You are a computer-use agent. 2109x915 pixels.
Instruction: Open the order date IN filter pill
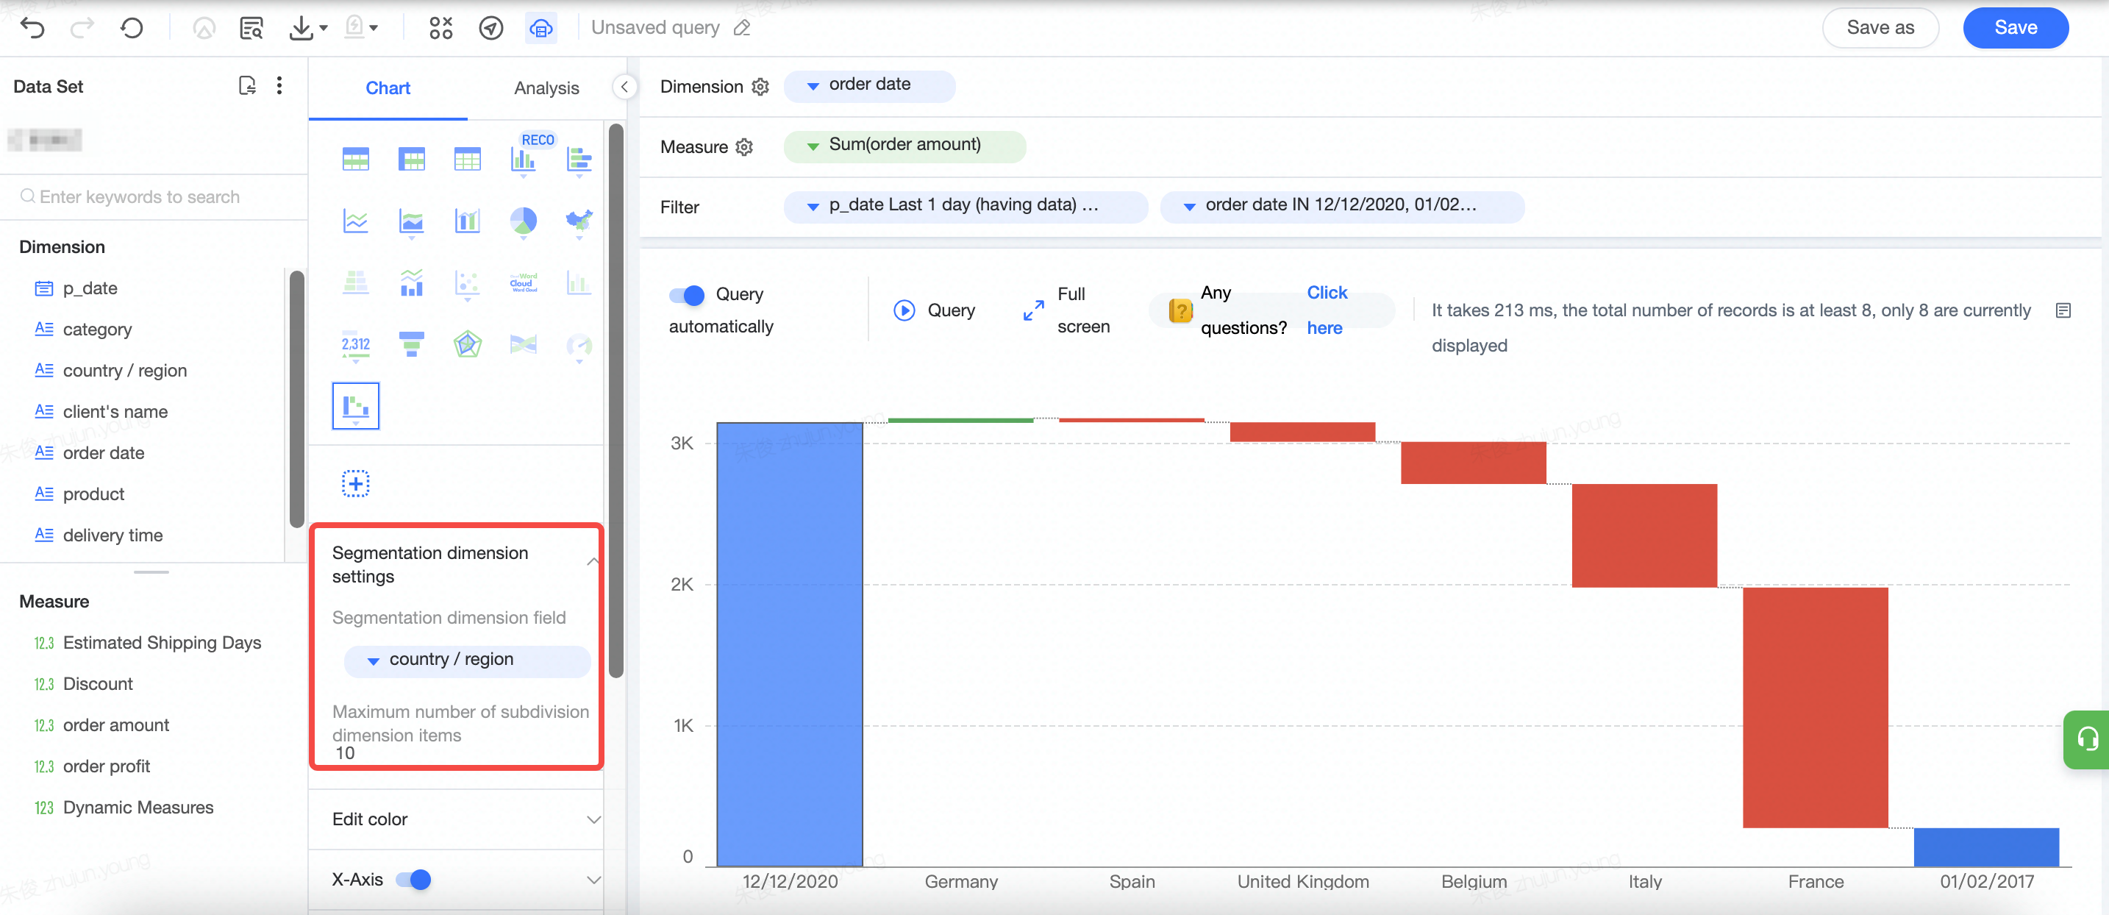tap(1341, 206)
